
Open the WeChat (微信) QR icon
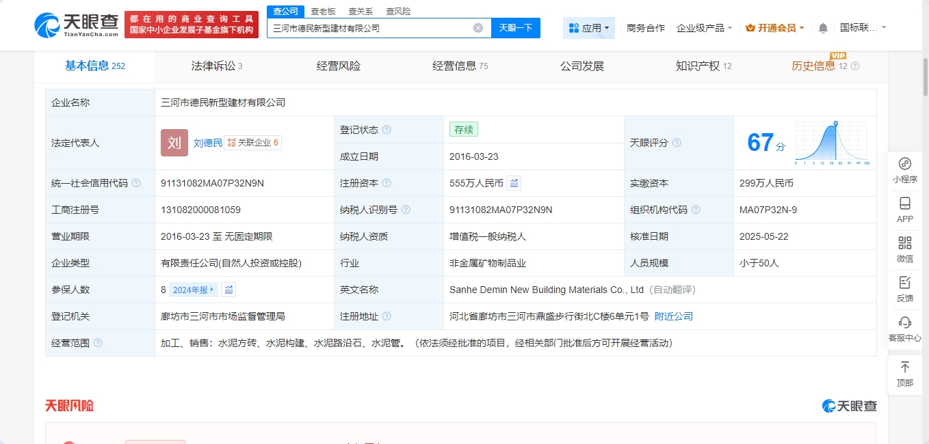tap(904, 249)
